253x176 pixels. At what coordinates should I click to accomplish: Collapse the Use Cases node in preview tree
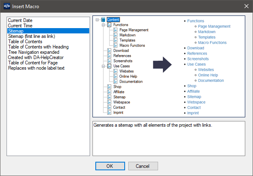click(103, 66)
